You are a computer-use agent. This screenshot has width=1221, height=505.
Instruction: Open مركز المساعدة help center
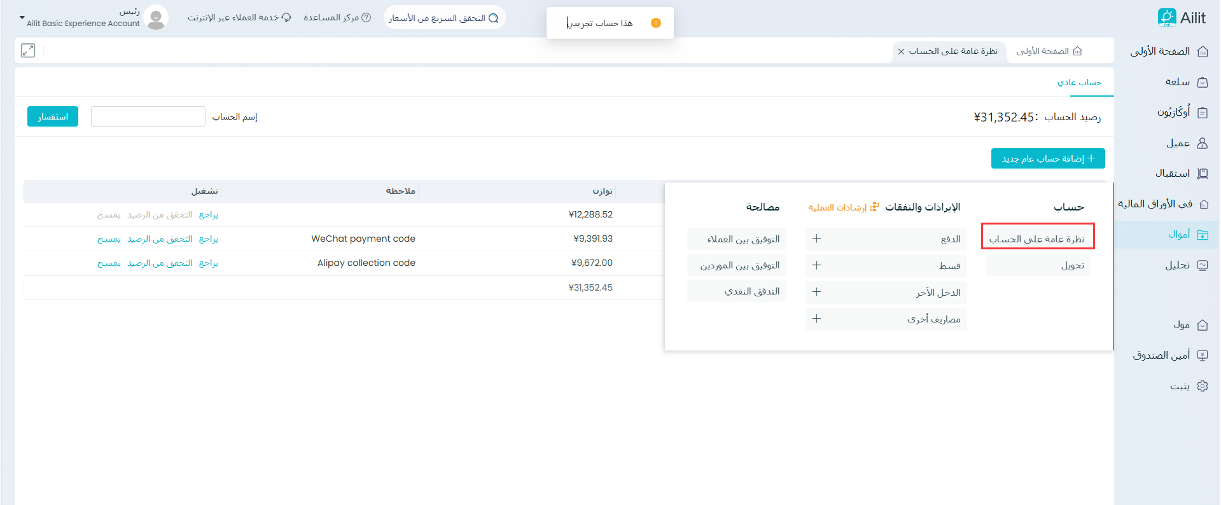click(x=337, y=18)
